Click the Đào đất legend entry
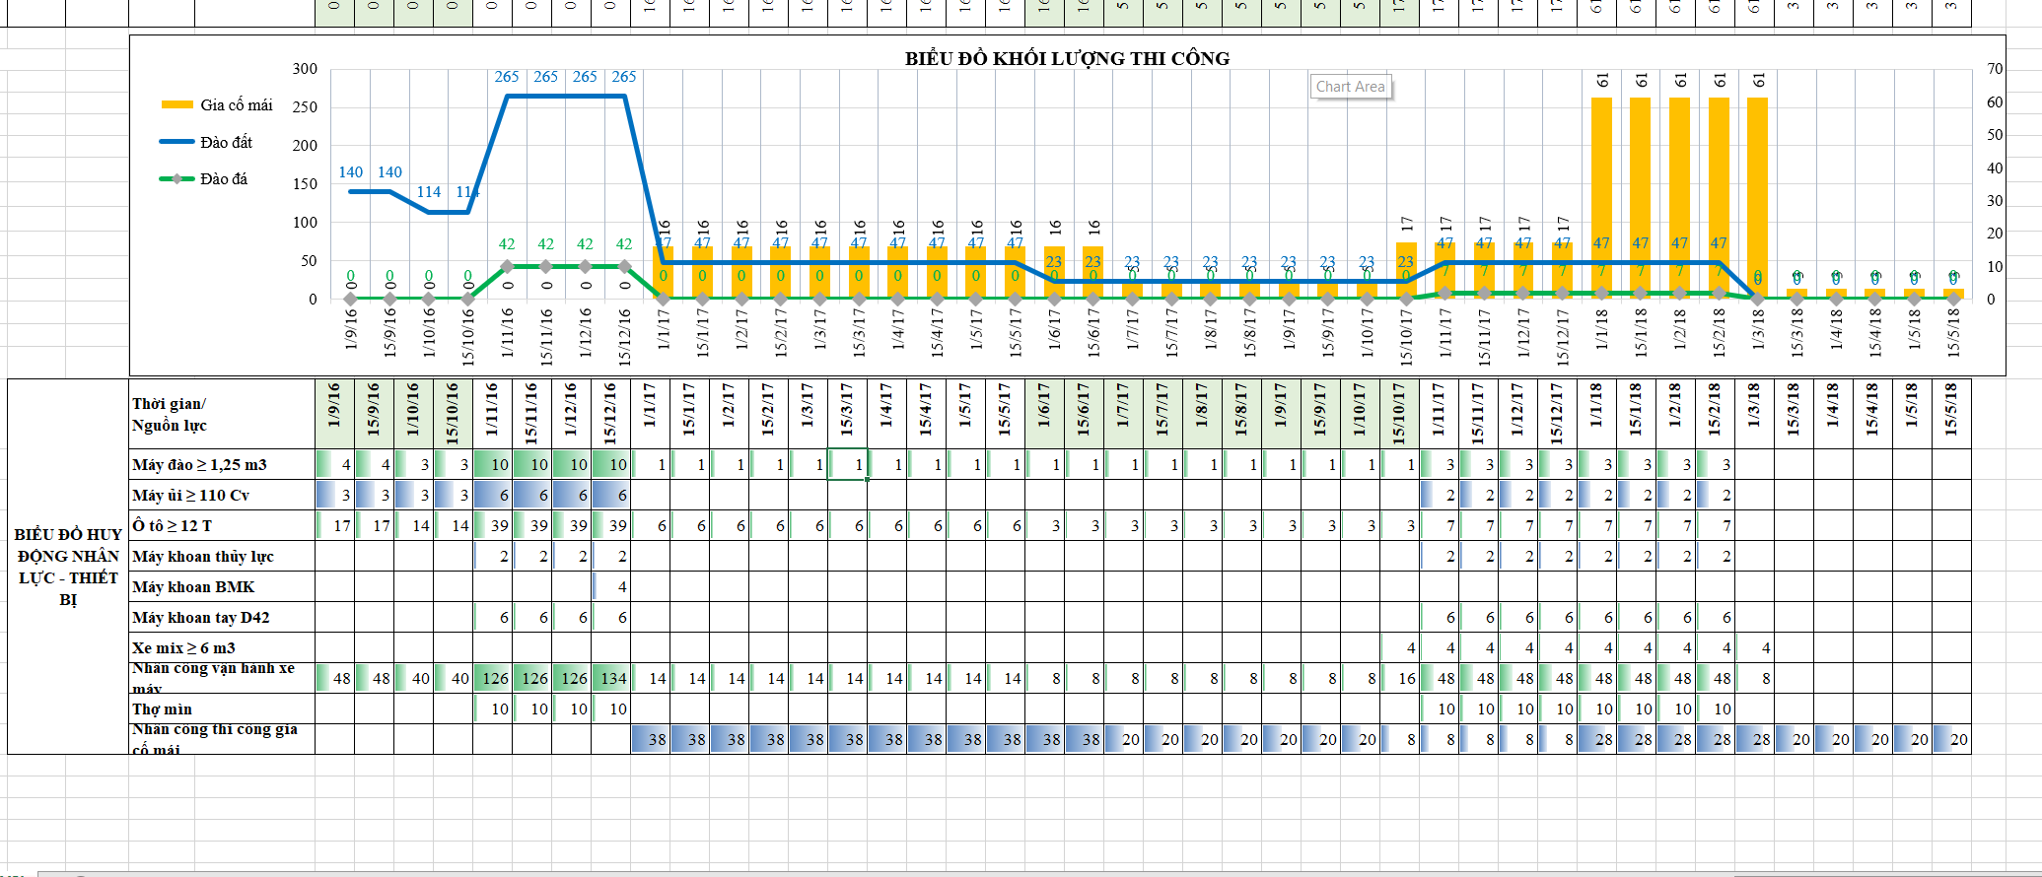This screenshot has height=877, width=2042. (206, 142)
